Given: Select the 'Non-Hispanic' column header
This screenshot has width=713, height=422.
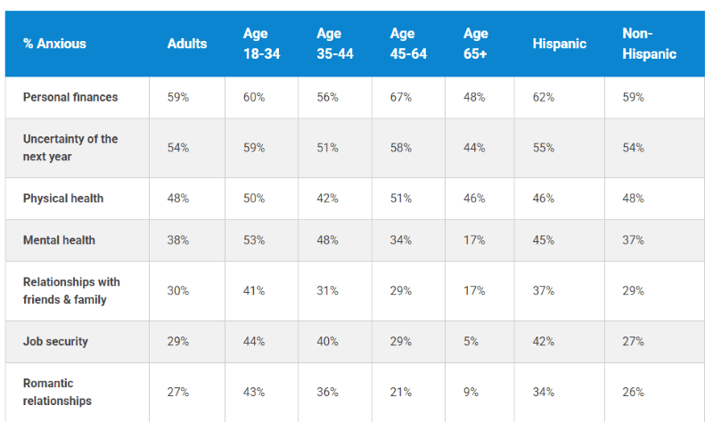Looking at the screenshot, I should tap(649, 44).
